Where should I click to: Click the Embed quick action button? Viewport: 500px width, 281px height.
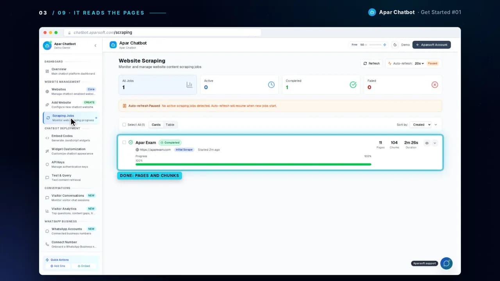coord(84,266)
